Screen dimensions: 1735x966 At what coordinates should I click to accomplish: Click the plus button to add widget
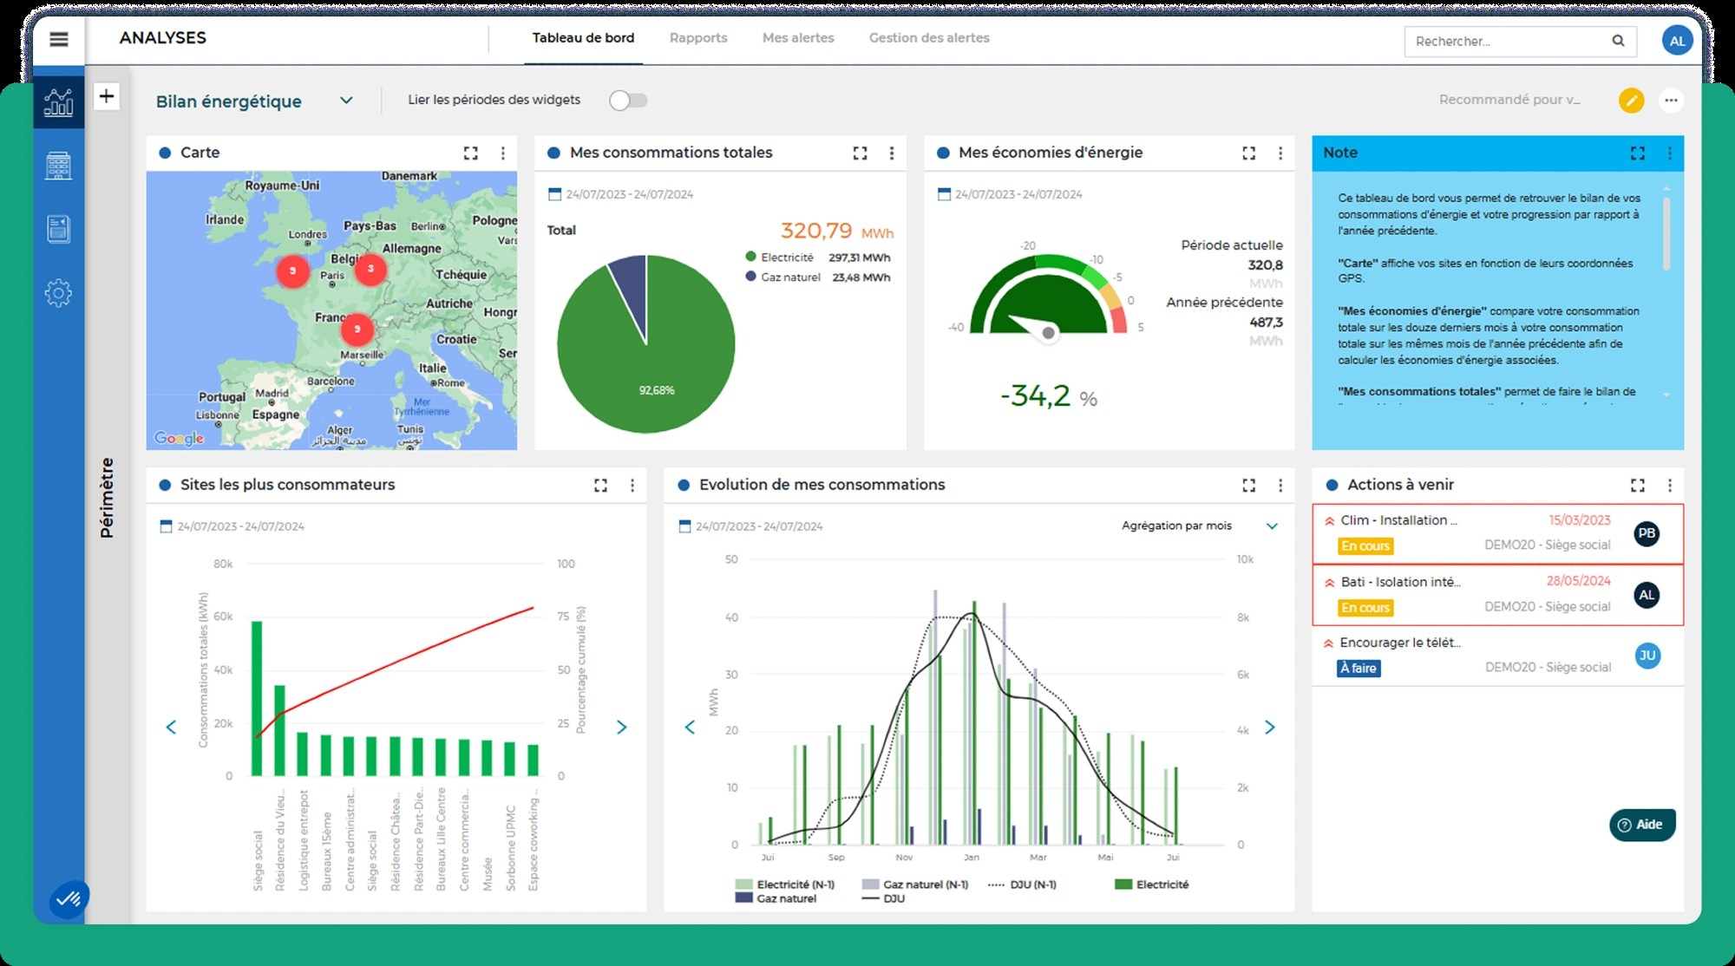tap(106, 96)
